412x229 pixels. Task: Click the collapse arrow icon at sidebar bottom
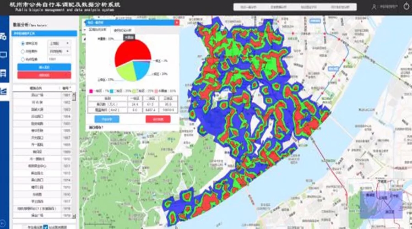click(x=3, y=223)
